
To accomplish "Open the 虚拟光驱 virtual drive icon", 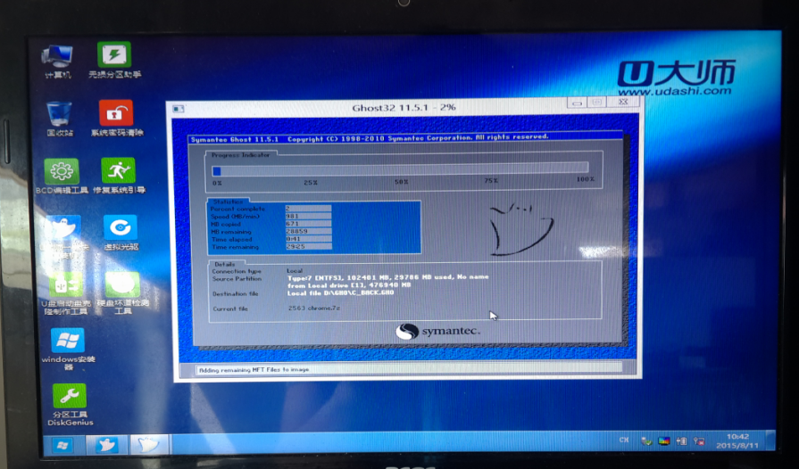I will point(120,228).
